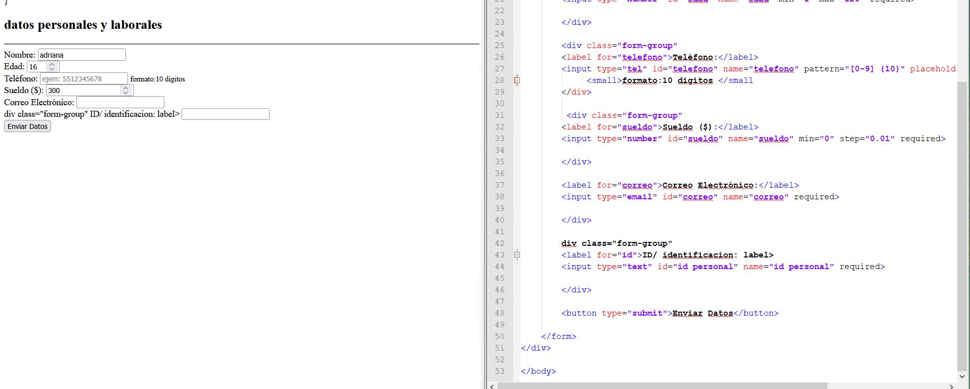Click the Correo Electrónico email field
Screen dimensions: 970x389
120,102
